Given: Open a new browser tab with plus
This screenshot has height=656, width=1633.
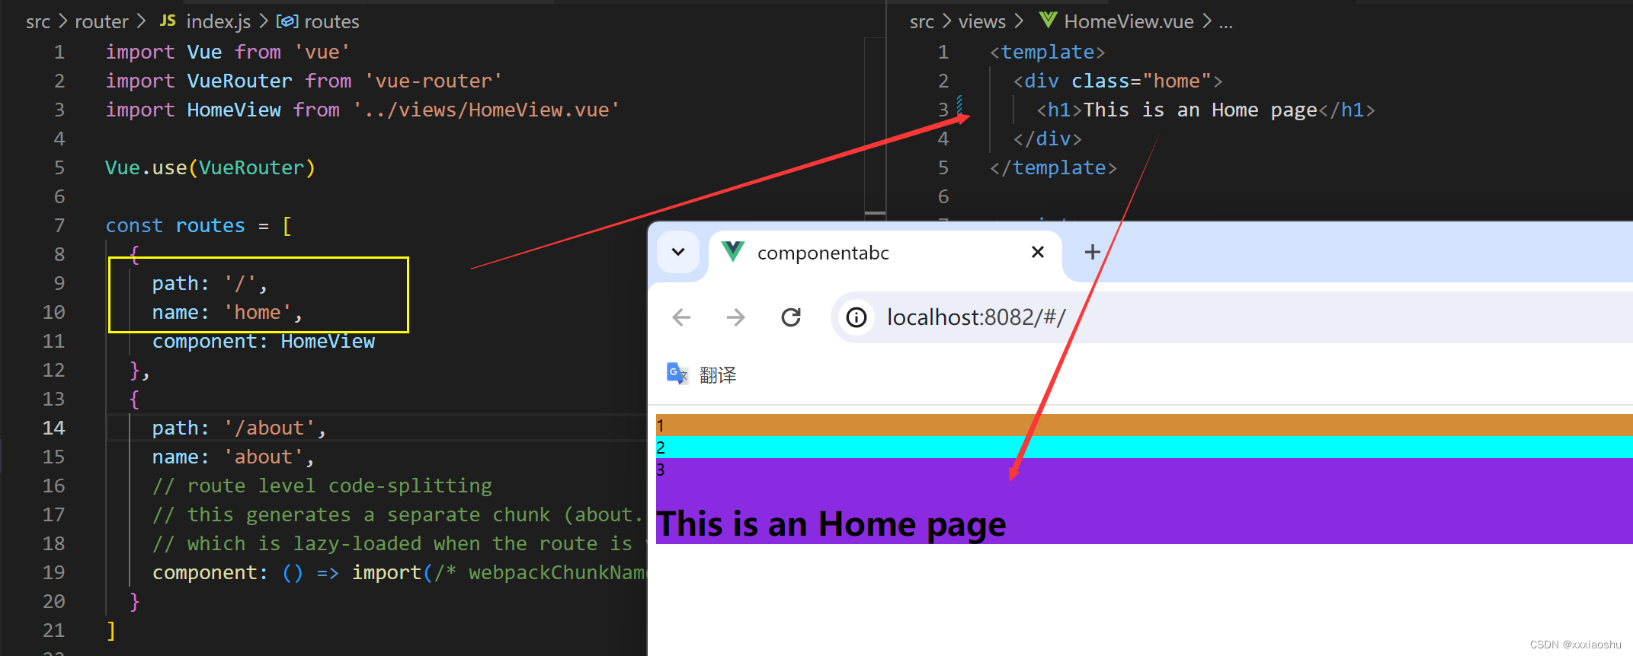Looking at the screenshot, I should point(1092,252).
